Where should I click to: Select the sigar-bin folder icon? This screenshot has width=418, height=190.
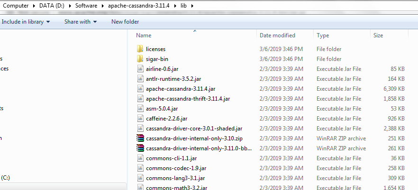140,59
